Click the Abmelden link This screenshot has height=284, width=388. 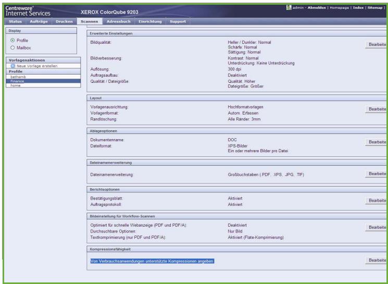pyautogui.click(x=317, y=8)
